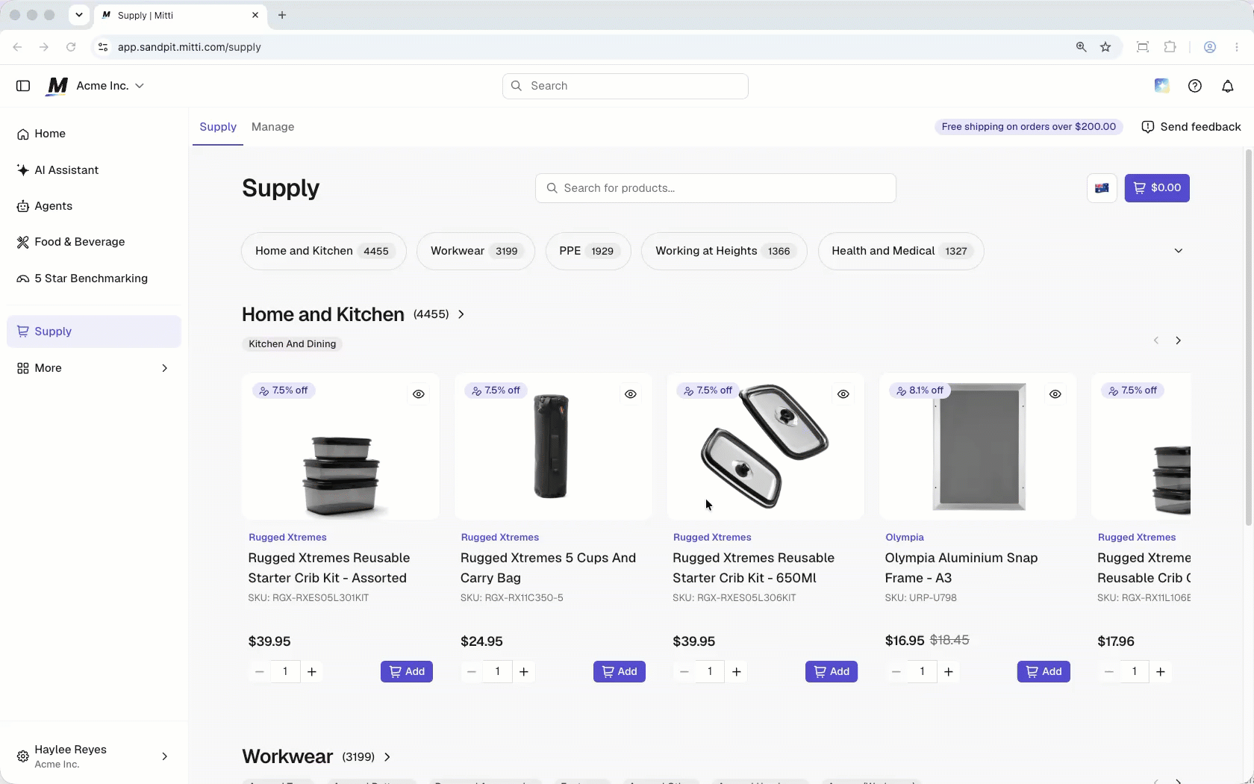Click Send feedback
Screen dimensions: 1254x784
pyautogui.click(x=1191, y=127)
